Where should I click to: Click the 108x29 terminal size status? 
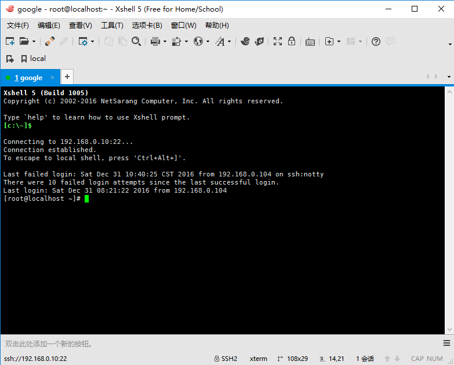click(x=292, y=359)
